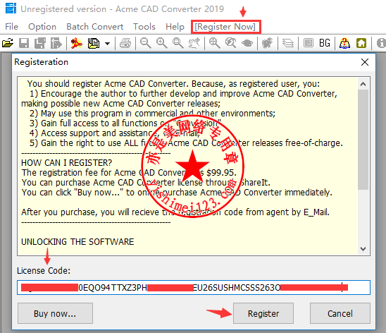386x333 pixels.
Task: Click the red PDF convert icon
Action: [x=77, y=43]
